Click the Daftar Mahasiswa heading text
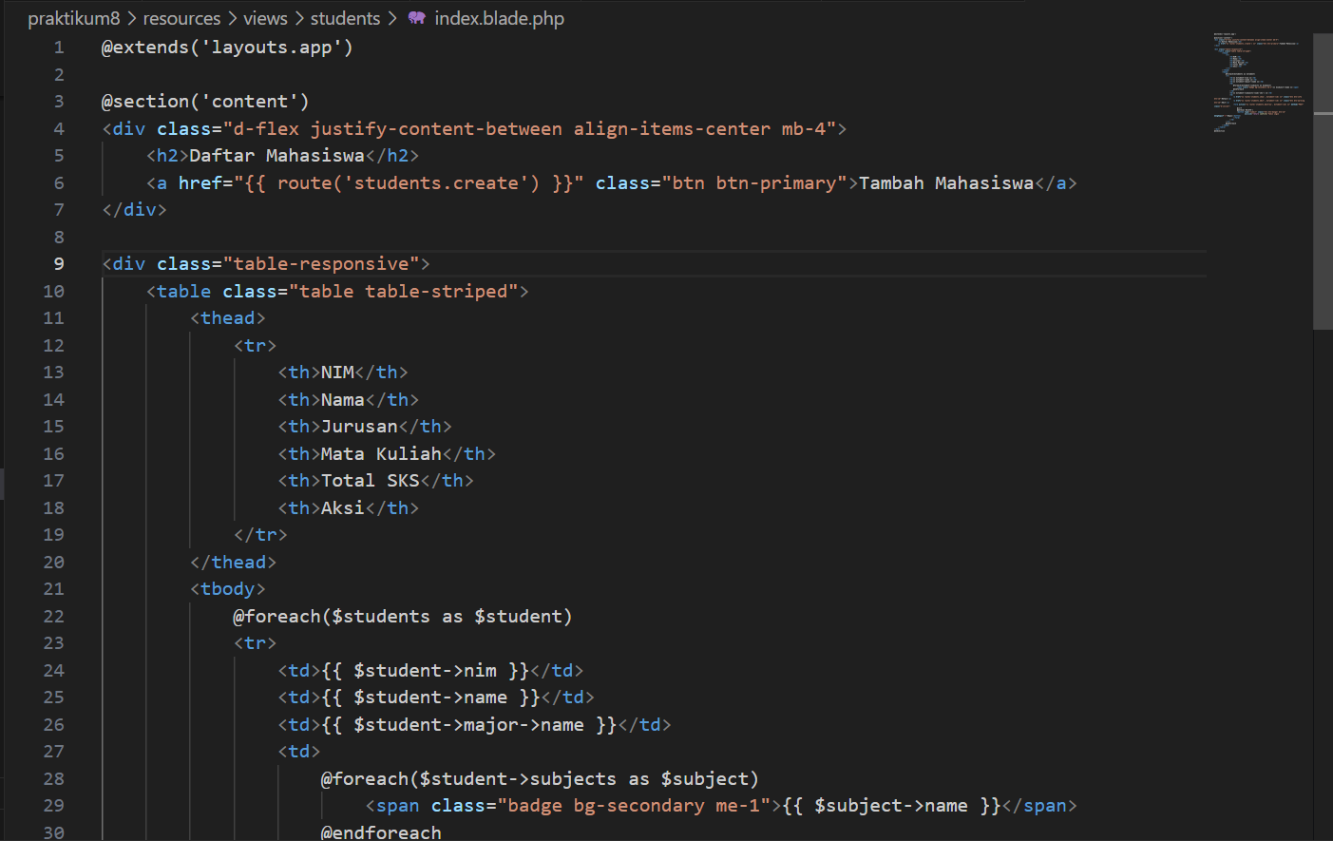 [276, 156]
